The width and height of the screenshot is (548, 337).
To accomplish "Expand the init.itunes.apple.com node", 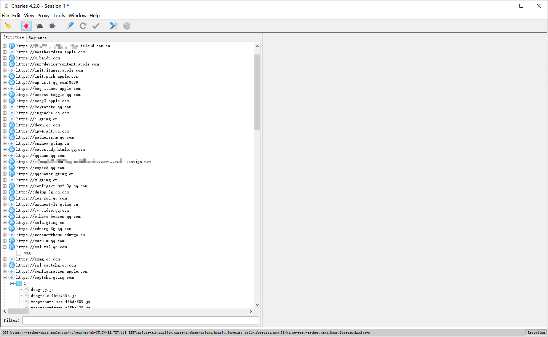I will point(5,70).
